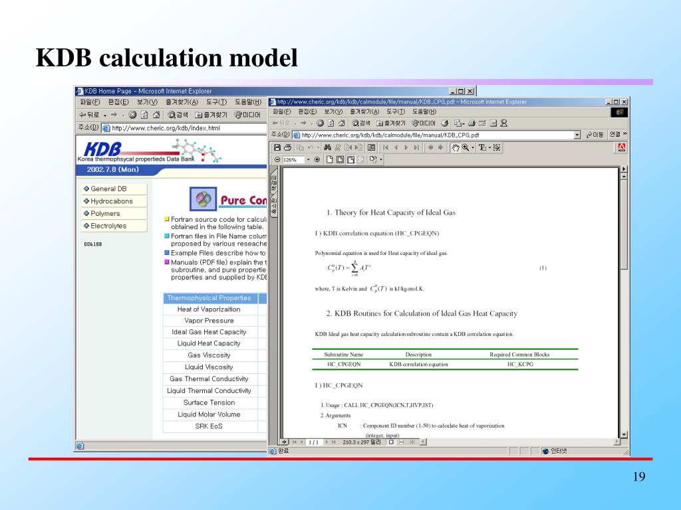Click Stop icon in PDF window IE toolbar
Image resolution: width=681 pixels, height=510 pixels.
click(320, 123)
